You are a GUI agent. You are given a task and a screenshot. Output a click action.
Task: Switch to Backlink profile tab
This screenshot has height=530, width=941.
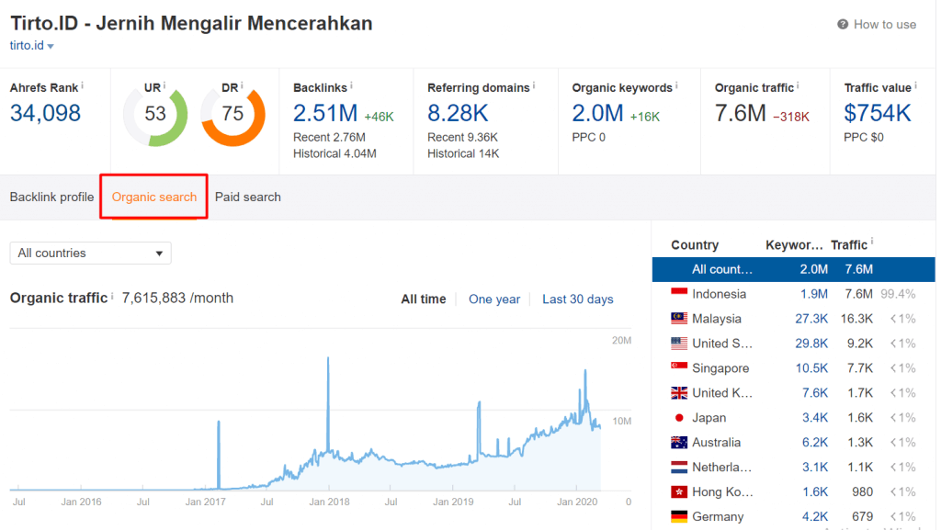(x=51, y=197)
